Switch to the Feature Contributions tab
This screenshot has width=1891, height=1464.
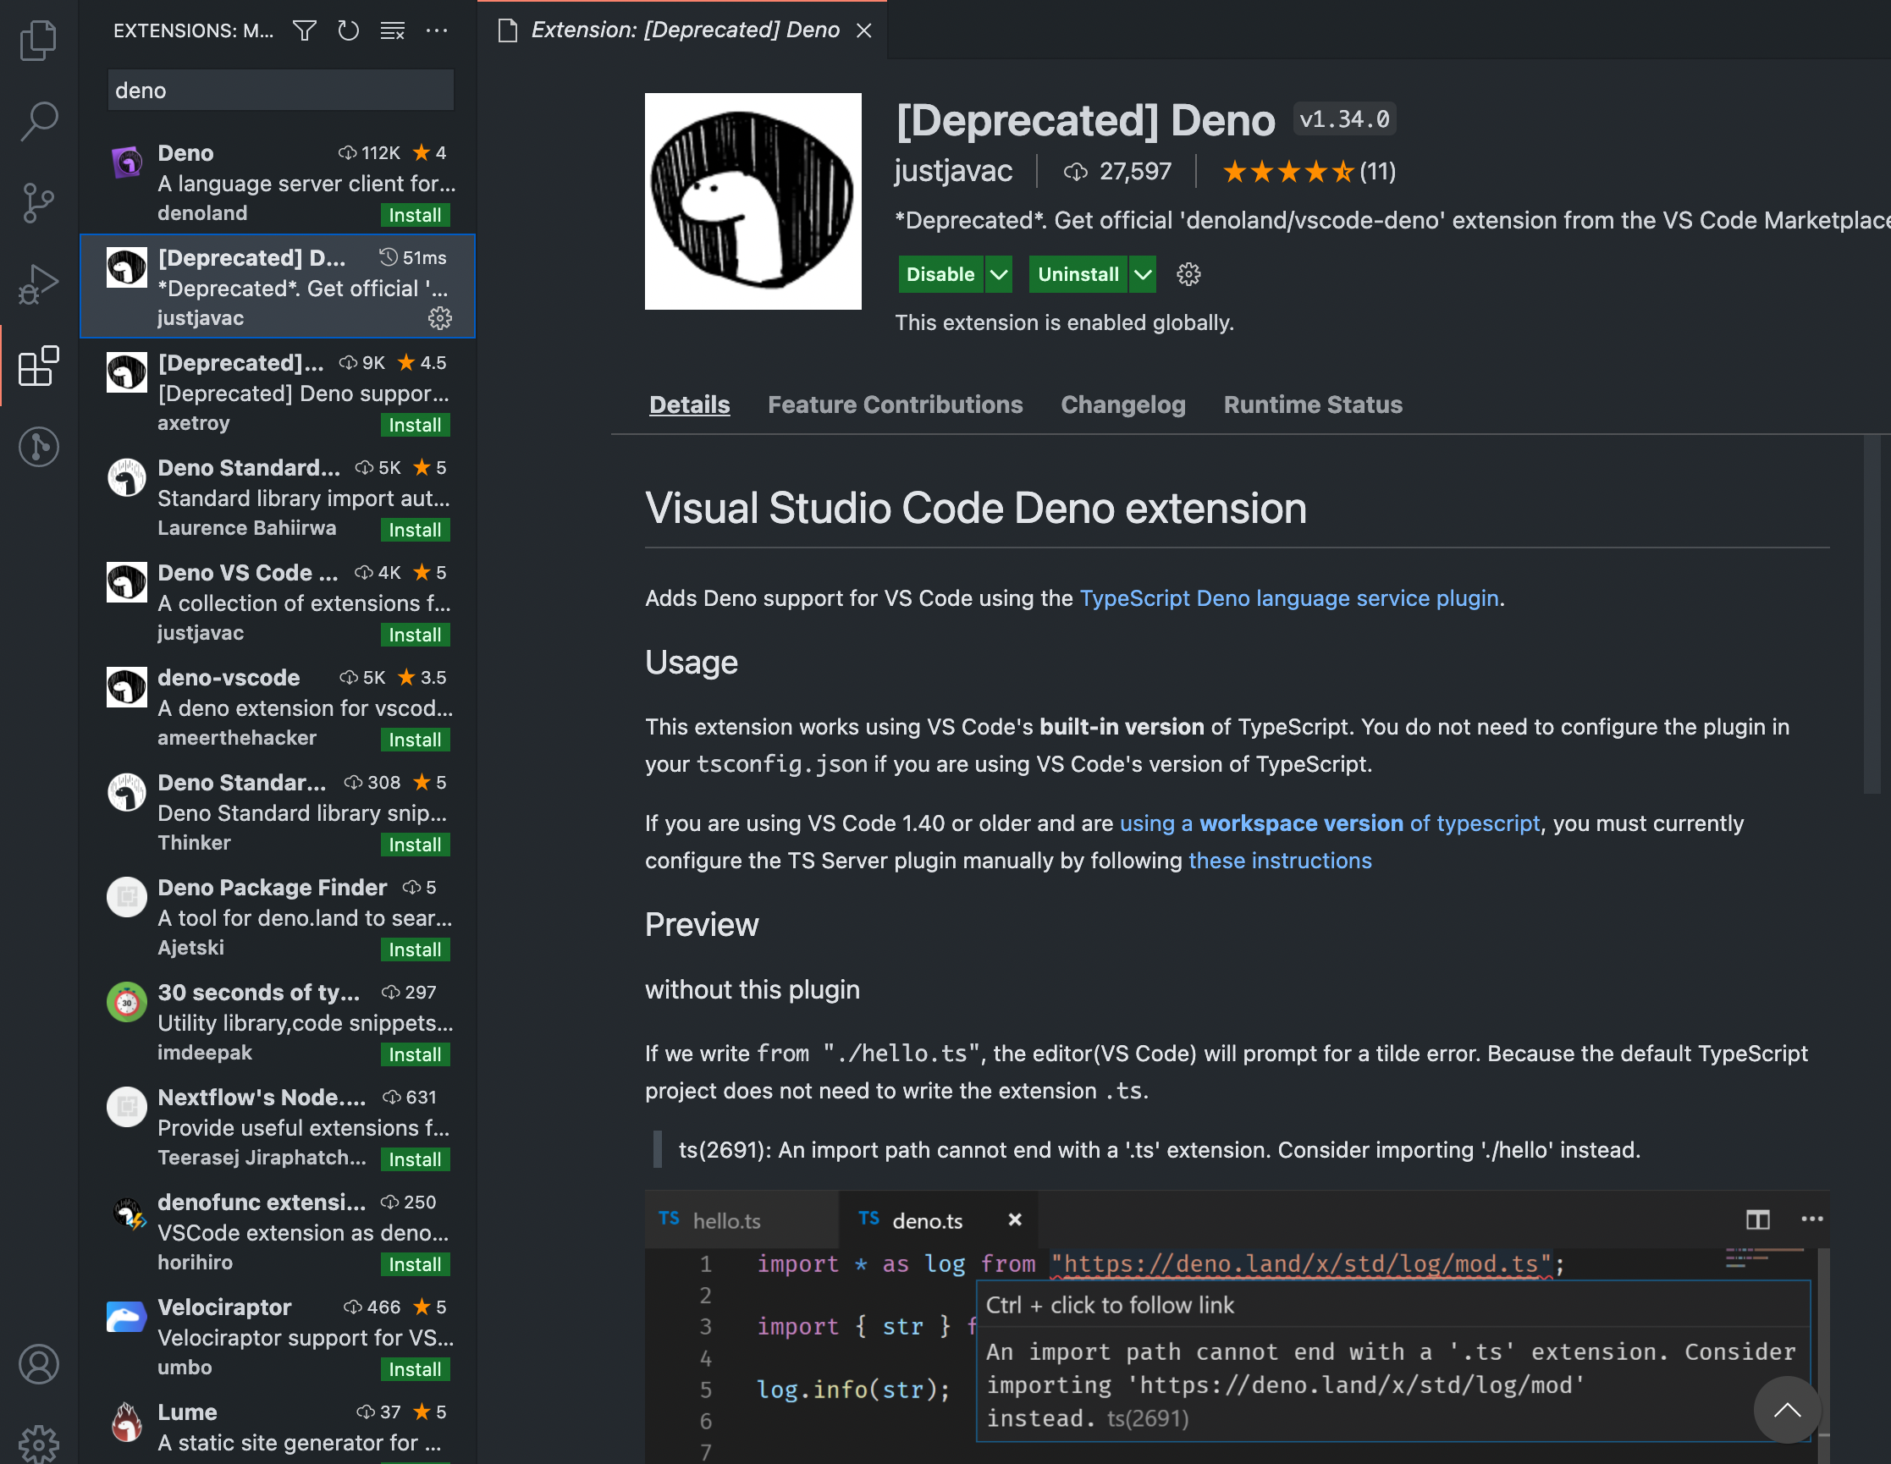(896, 405)
